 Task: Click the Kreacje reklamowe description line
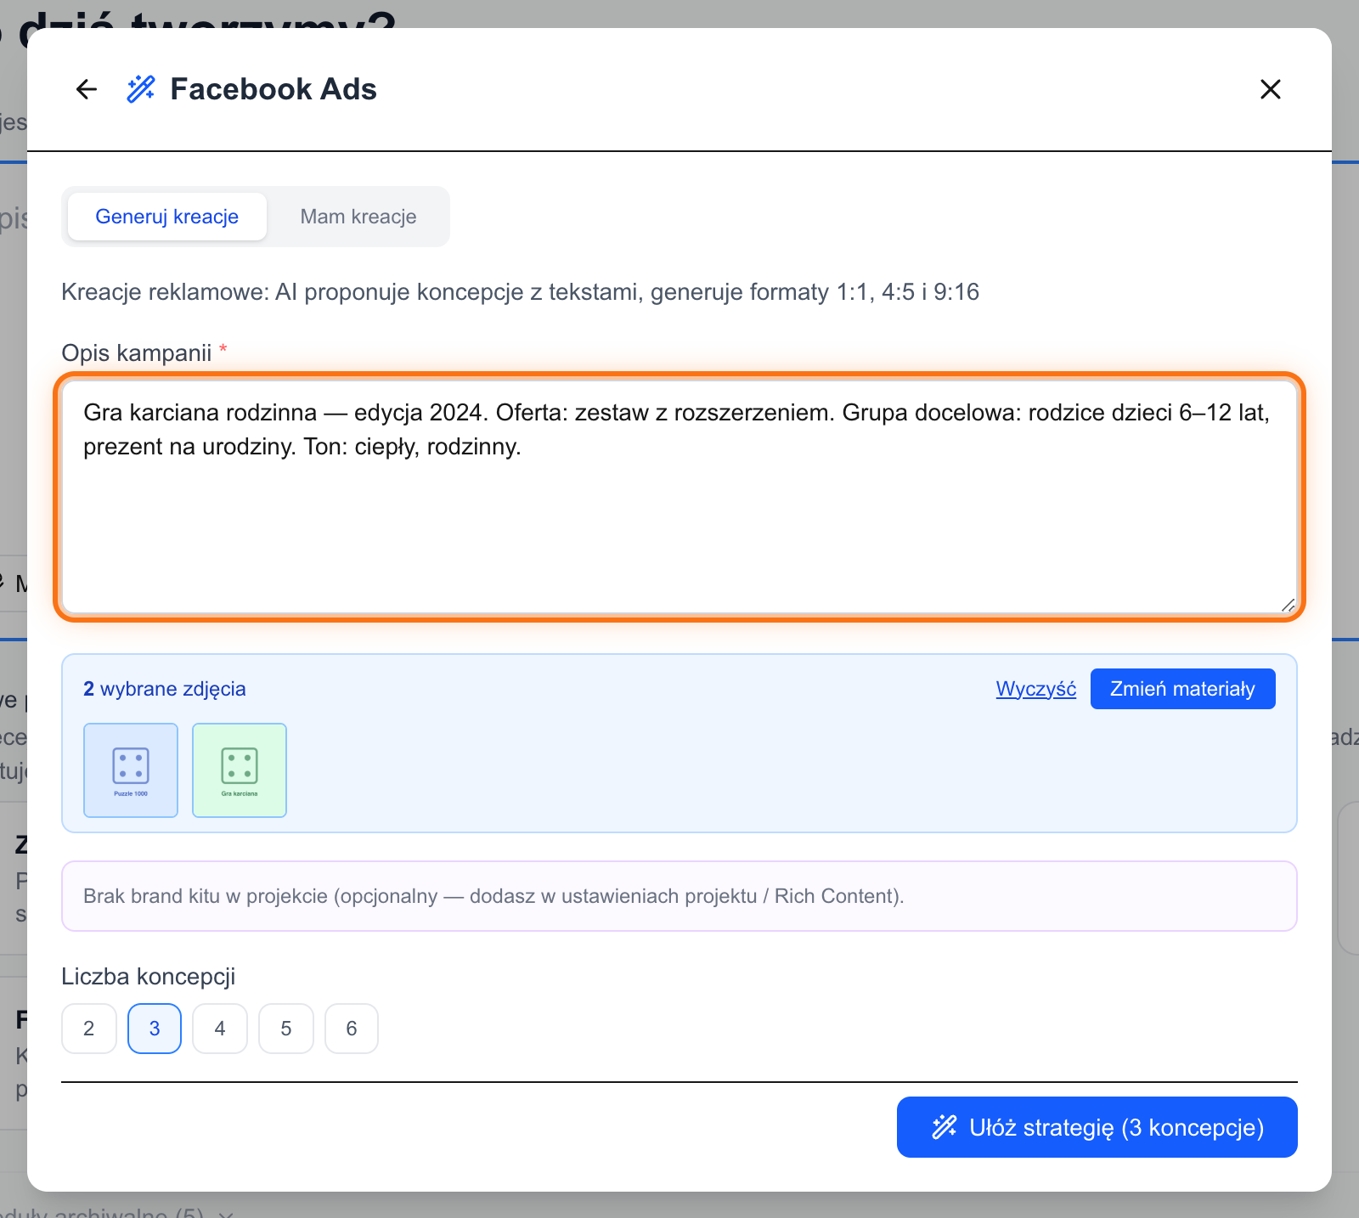(521, 292)
